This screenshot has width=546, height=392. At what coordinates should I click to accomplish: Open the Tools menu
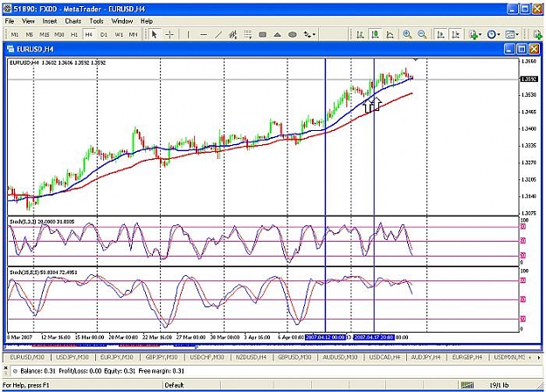click(x=96, y=21)
